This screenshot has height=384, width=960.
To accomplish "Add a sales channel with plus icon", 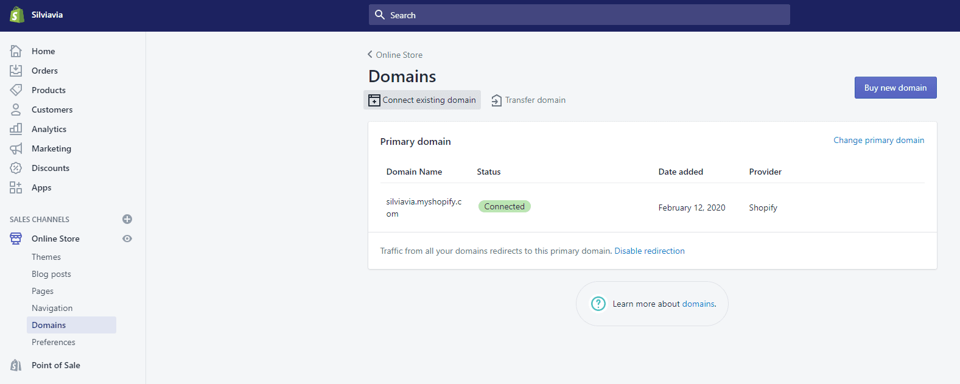I will click(x=127, y=219).
